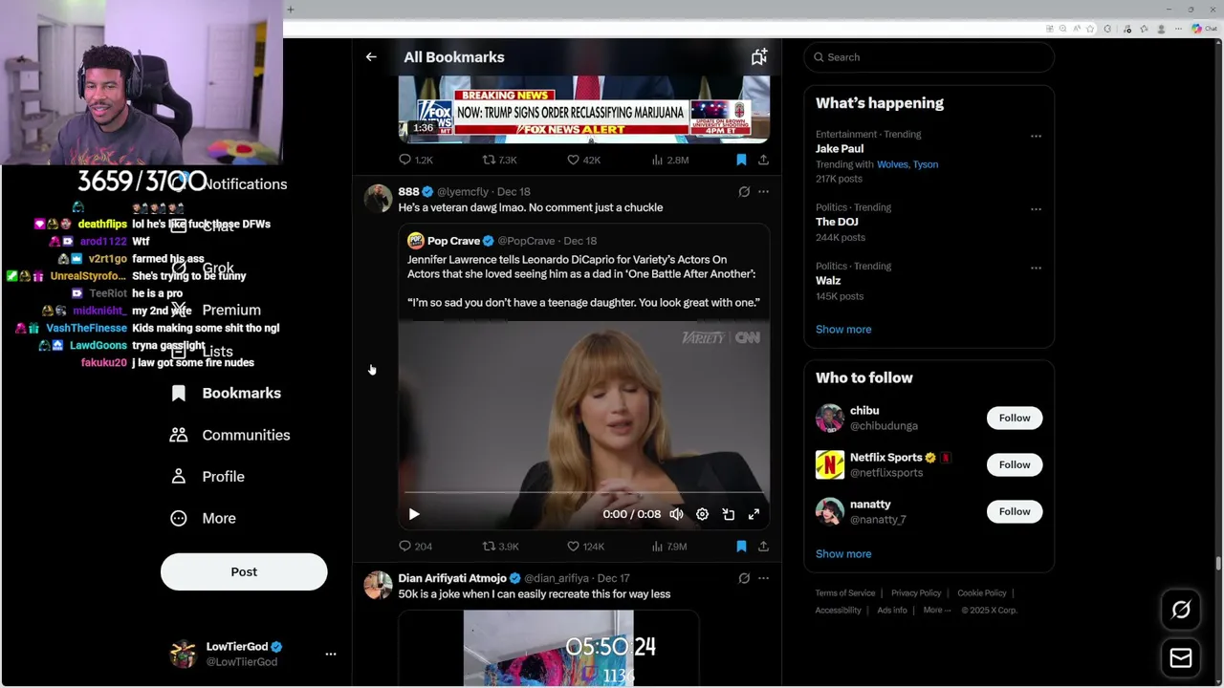Follow nanatty
This screenshot has height=688, width=1224.
pos(1015,511)
